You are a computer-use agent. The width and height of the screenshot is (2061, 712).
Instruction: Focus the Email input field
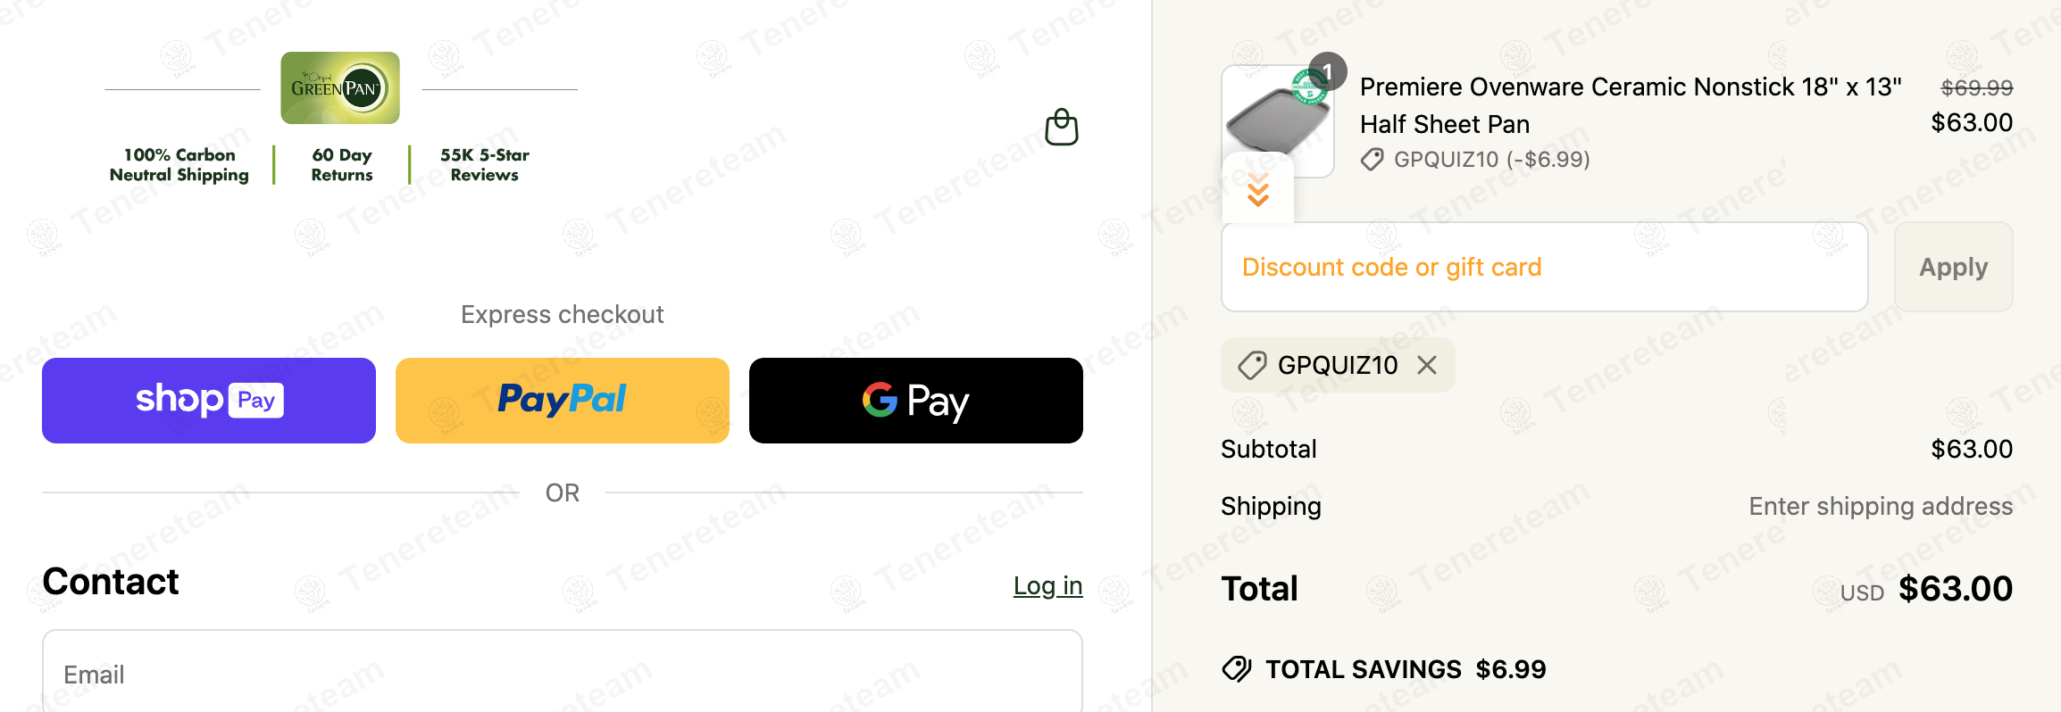[x=563, y=674]
